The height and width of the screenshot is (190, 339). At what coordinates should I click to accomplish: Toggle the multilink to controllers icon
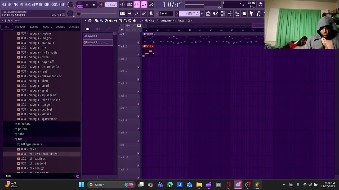click(144, 13)
